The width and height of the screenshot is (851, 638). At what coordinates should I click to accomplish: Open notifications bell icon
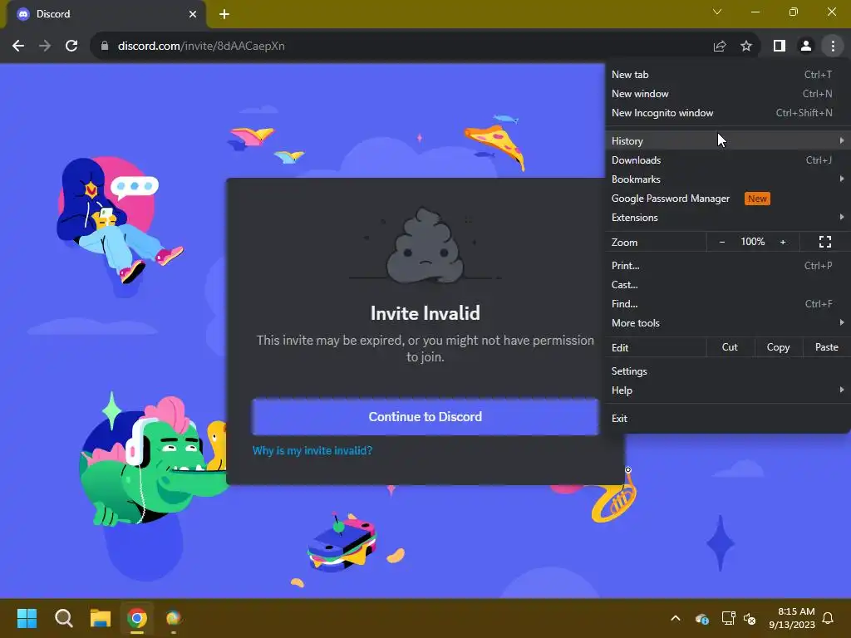828,618
